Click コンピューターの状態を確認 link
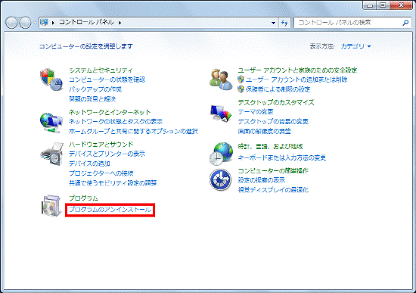This screenshot has width=416, height=293. click(x=107, y=79)
